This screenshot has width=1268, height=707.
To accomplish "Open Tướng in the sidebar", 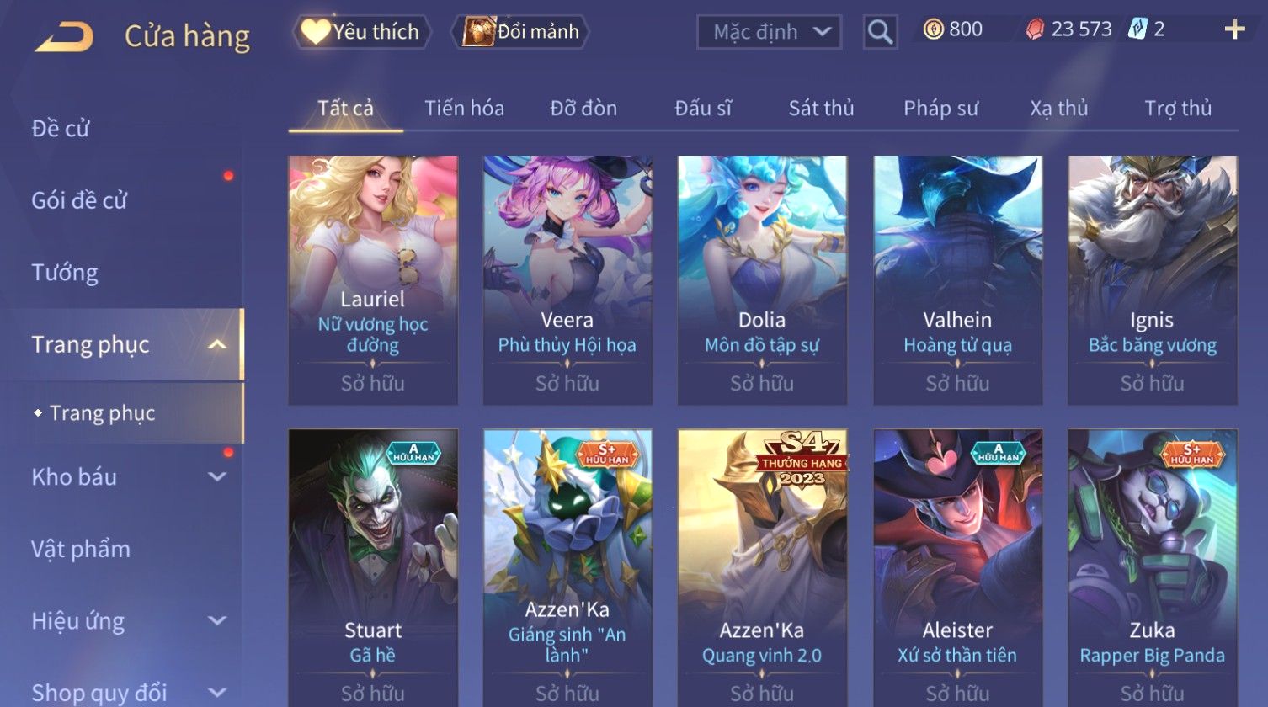I will tap(65, 273).
